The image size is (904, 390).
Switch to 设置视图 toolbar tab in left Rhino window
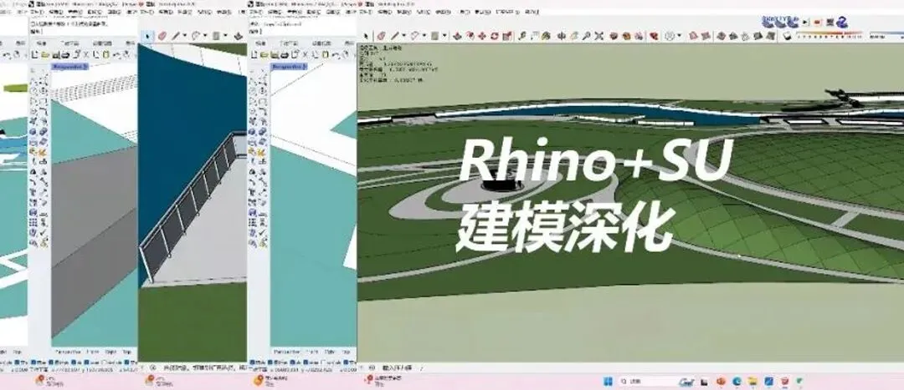[103, 43]
